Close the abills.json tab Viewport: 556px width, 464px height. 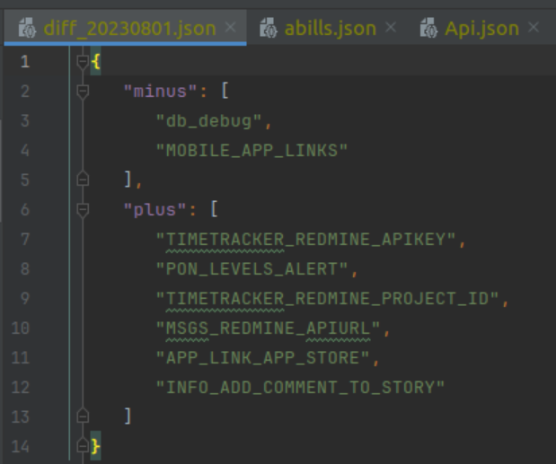point(391,28)
